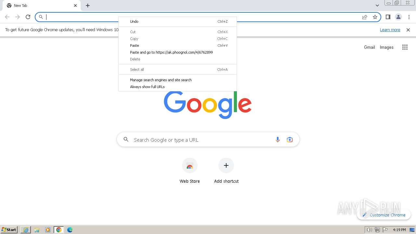The height and width of the screenshot is (234, 416).
Task: Open the Google apps grid icon
Action: [405, 47]
